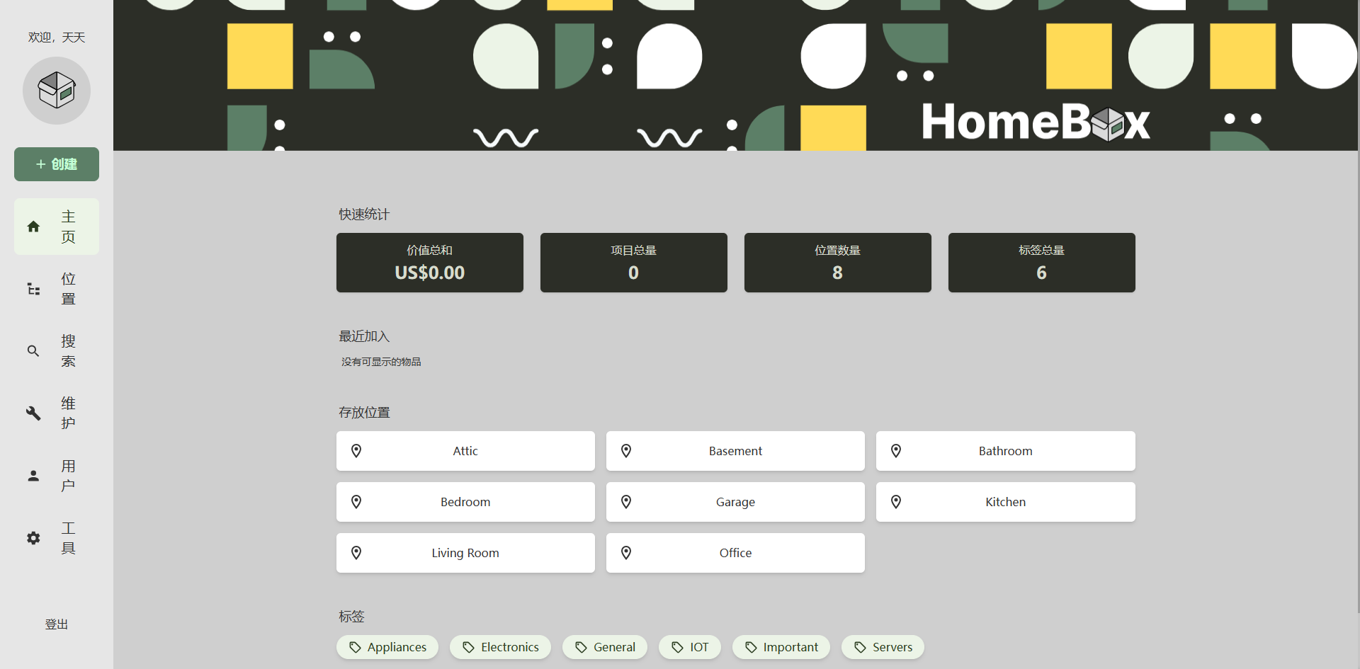Click the gear tools icon
Image resolution: width=1360 pixels, height=669 pixels.
coord(33,538)
